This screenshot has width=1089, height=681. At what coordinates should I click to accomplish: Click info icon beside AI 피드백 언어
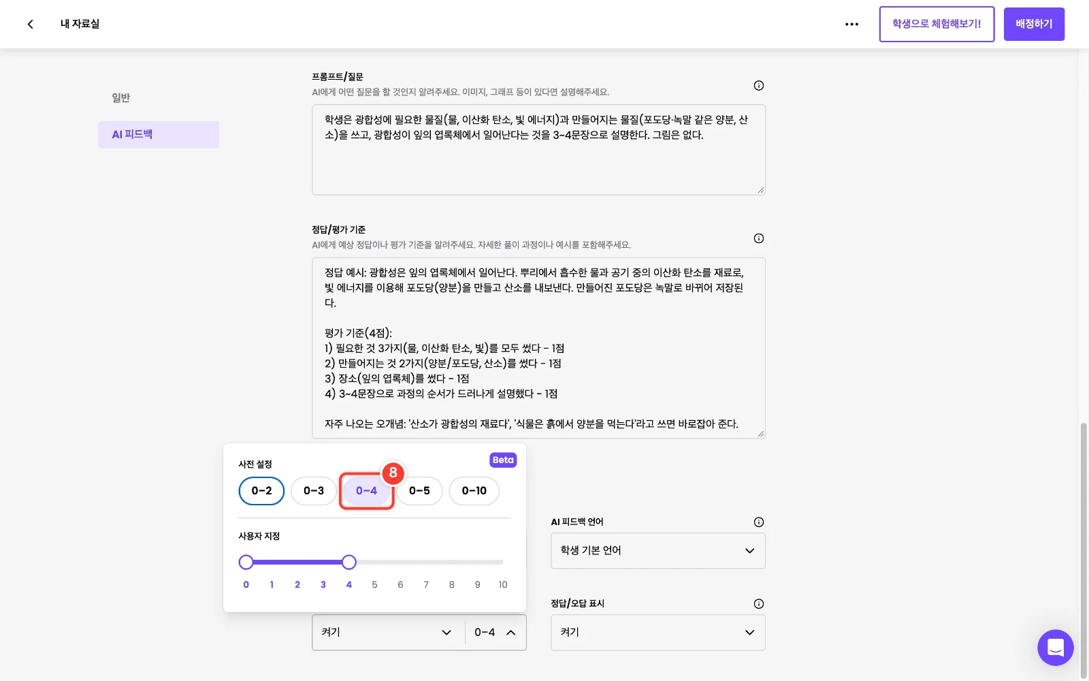[758, 522]
